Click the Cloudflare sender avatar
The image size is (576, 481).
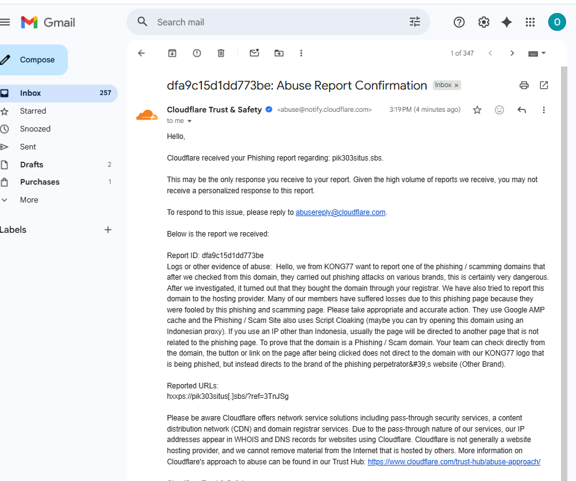[x=147, y=115]
